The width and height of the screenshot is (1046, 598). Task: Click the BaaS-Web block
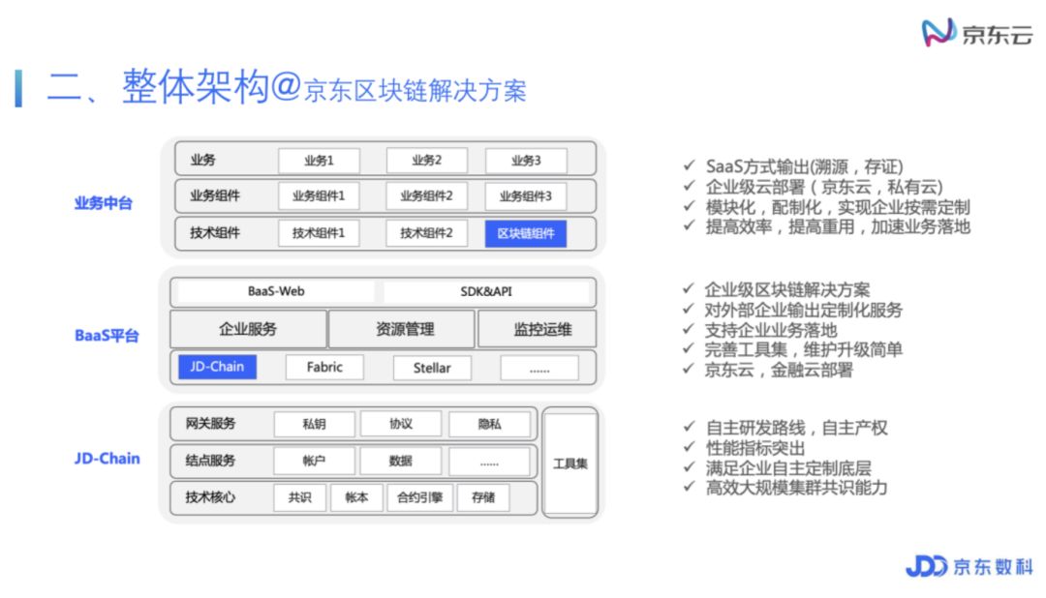click(276, 291)
